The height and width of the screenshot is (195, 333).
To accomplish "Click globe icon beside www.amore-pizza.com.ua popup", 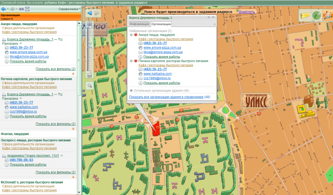I will [140, 47].
